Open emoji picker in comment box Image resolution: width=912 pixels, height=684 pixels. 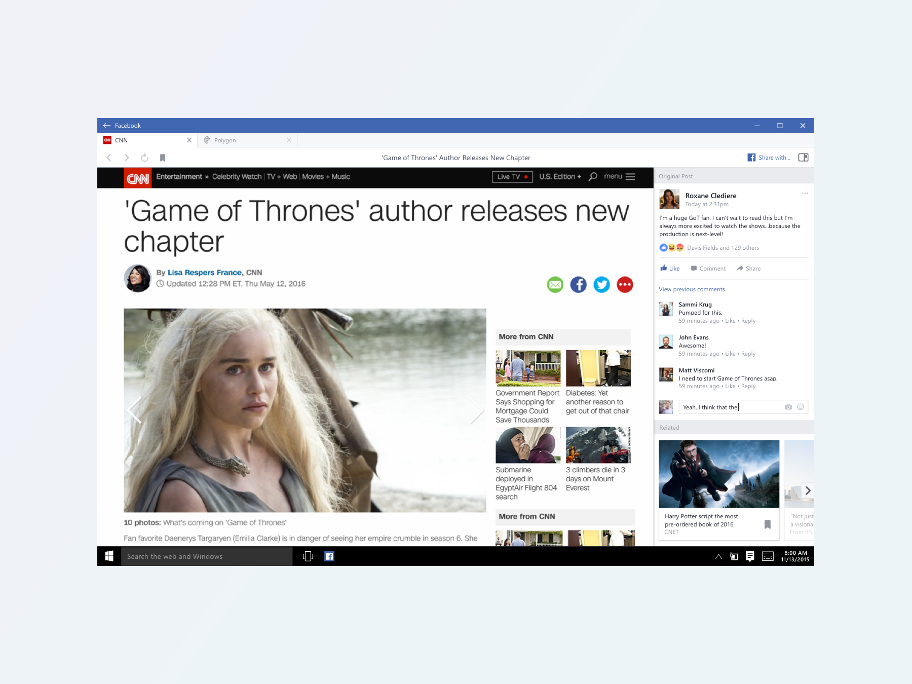pos(801,407)
